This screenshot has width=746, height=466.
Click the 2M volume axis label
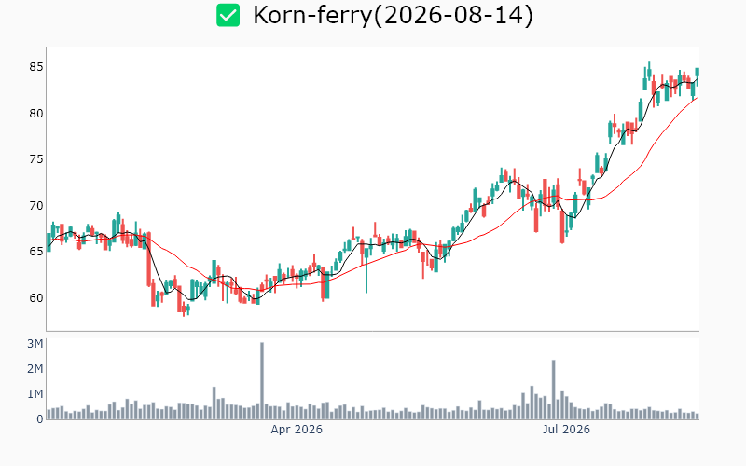(35, 369)
